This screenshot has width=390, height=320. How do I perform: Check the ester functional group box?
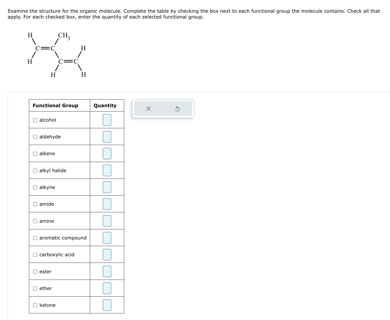[x=35, y=271]
